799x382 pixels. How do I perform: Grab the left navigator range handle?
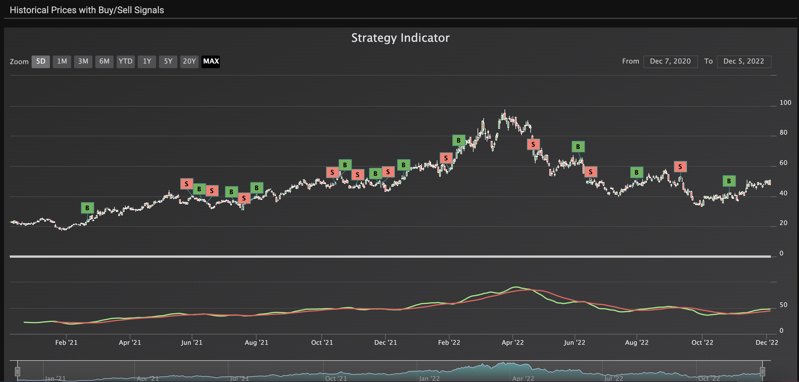(18, 371)
